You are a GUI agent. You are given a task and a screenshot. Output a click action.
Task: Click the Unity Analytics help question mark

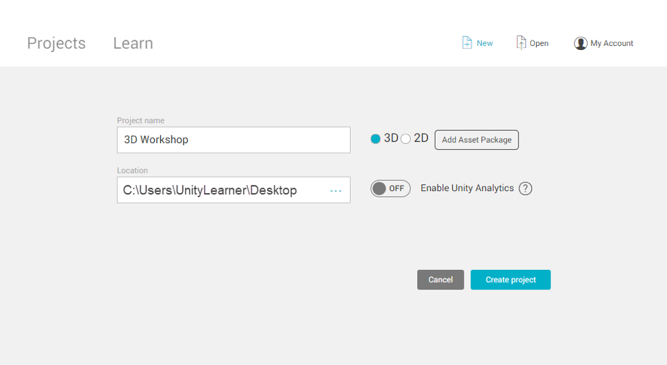(x=525, y=188)
